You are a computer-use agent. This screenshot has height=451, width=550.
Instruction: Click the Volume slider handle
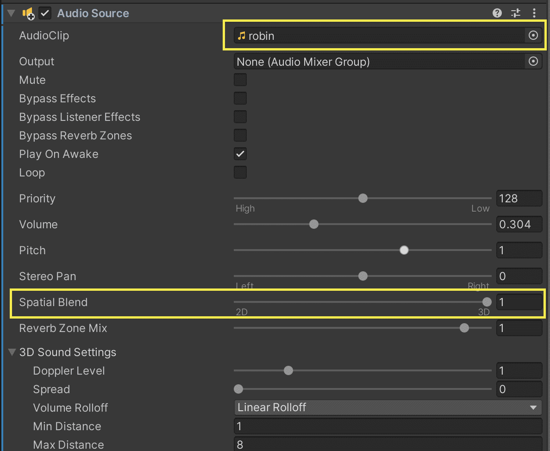tap(314, 225)
